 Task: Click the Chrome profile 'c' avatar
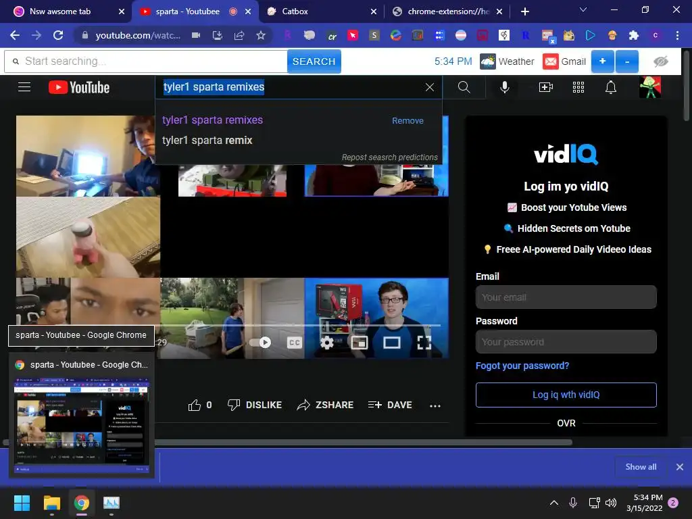click(656, 35)
